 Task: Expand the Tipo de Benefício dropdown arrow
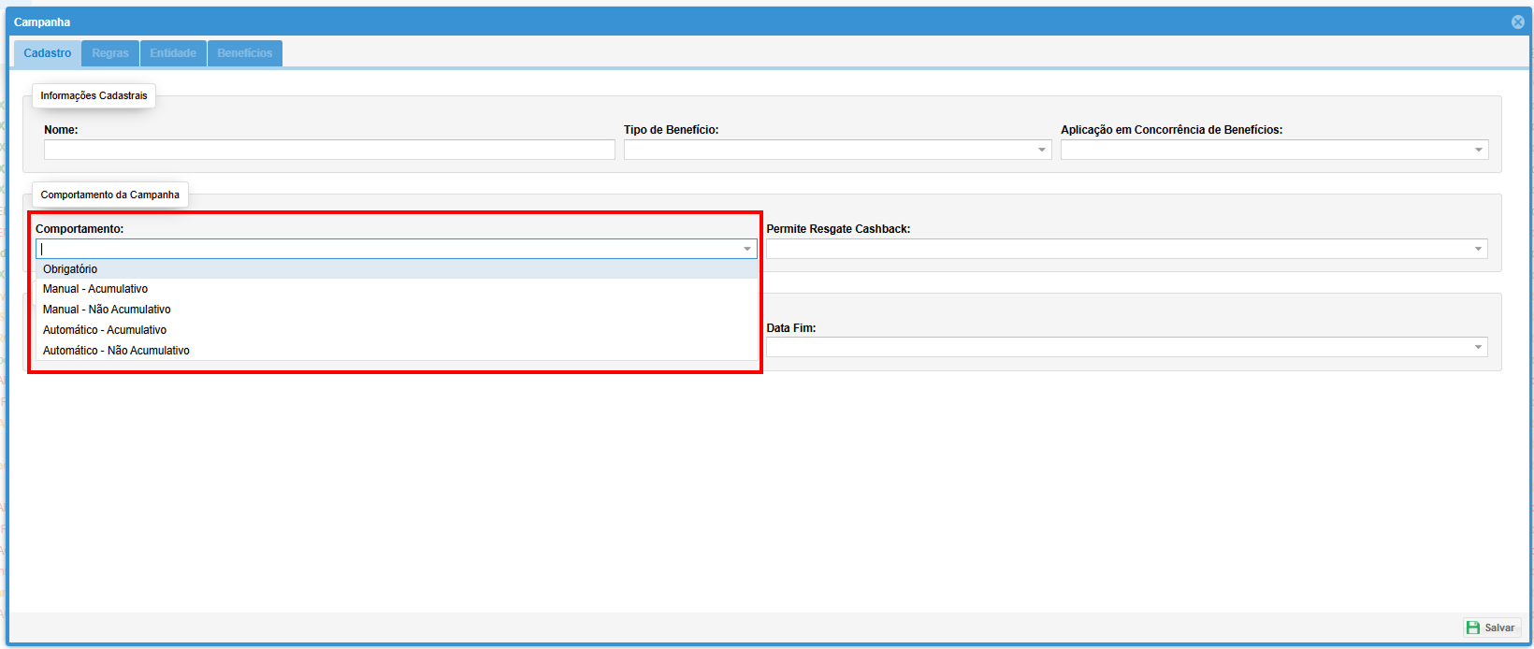1041,150
